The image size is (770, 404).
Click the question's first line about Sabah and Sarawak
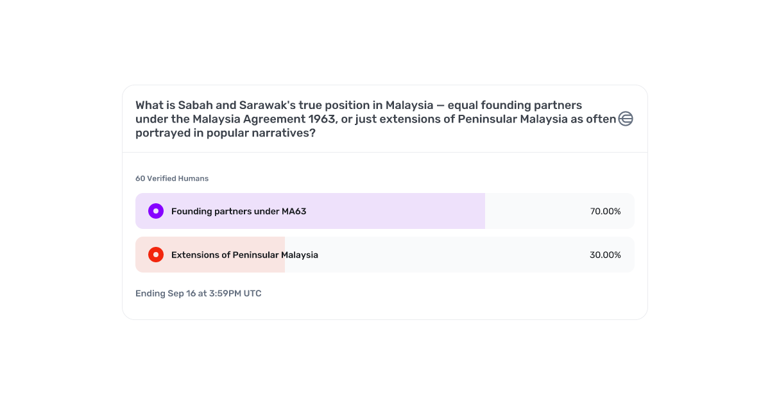click(x=359, y=105)
